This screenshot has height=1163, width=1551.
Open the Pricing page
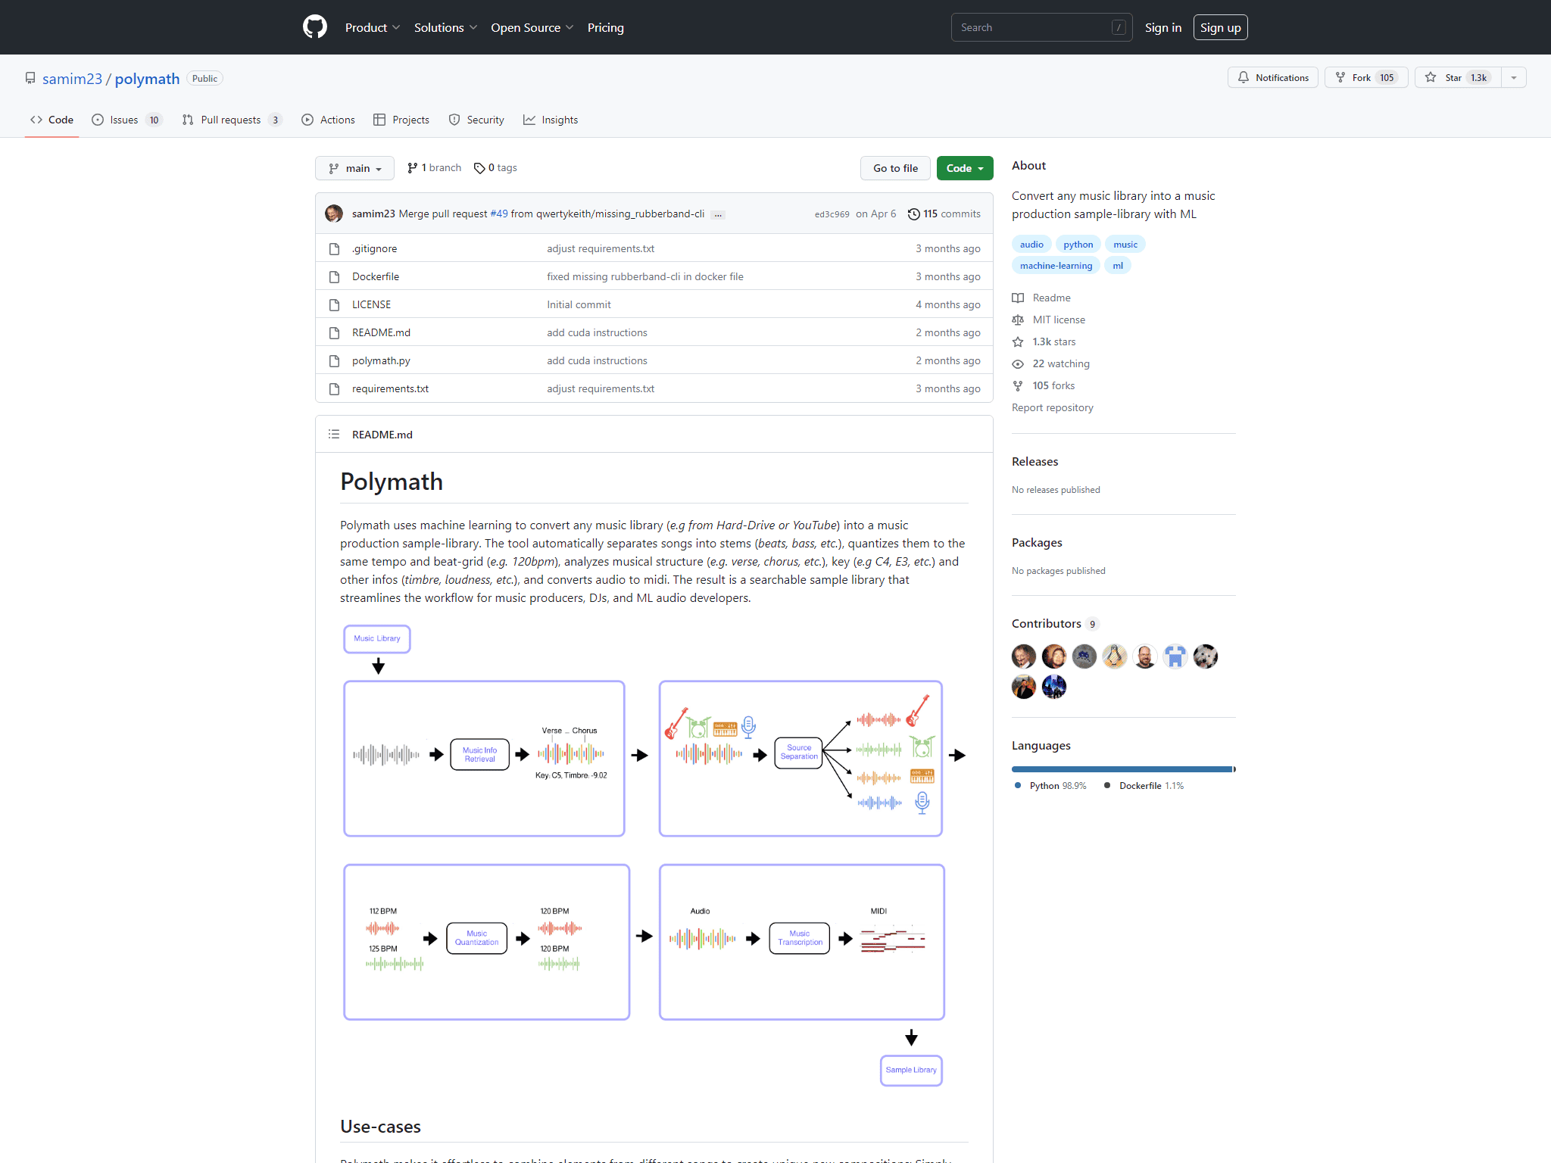tap(605, 27)
